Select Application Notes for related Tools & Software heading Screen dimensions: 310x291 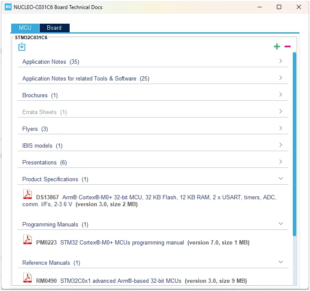pyautogui.click(x=86, y=79)
